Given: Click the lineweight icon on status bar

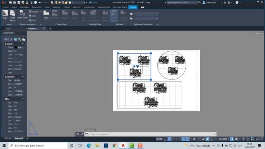Looking at the screenshot, I should [x=194, y=139].
